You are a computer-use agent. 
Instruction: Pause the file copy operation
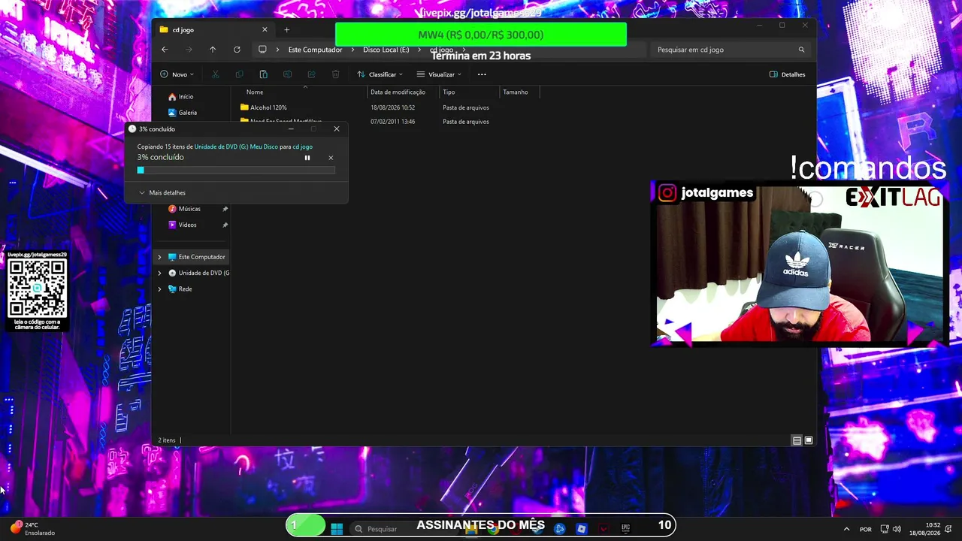pyautogui.click(x=307, y=158)
